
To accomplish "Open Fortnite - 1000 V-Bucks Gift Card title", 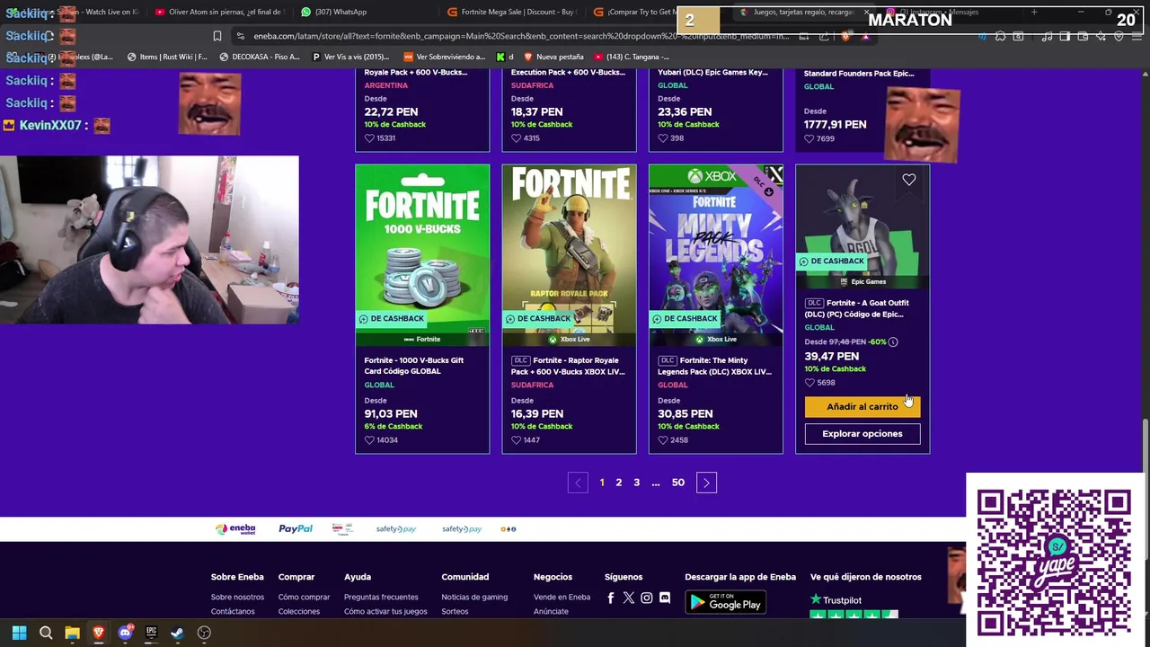I will [x=414, y=366].
